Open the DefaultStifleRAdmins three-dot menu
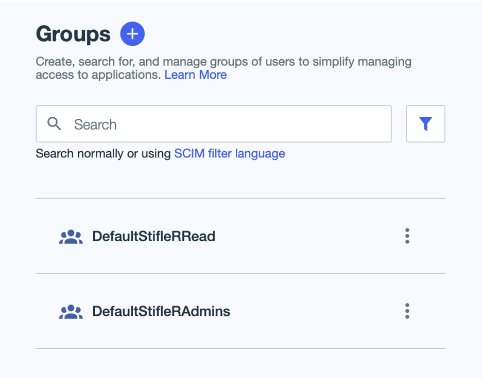The width and height of the screenshot is (482, 378). (x=407, y=311)
